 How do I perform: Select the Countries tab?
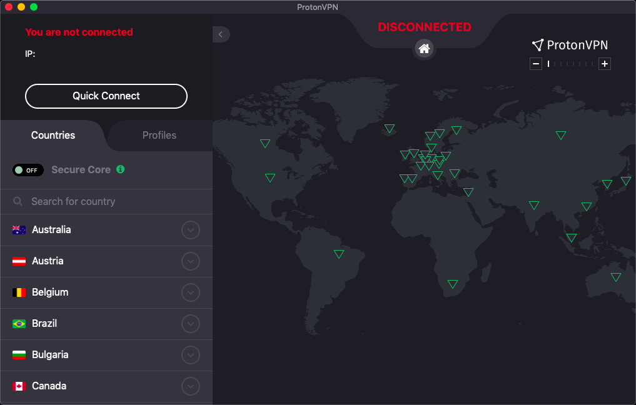click(x=53, y=136)
